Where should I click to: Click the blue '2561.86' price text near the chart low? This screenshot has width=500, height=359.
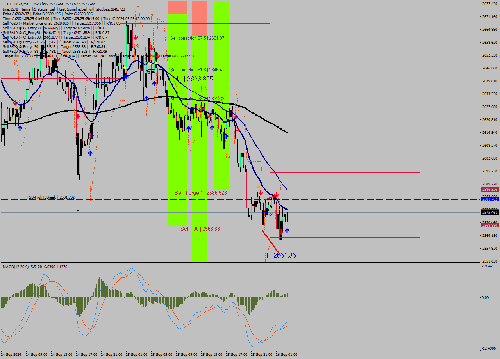tap(284, 255)
